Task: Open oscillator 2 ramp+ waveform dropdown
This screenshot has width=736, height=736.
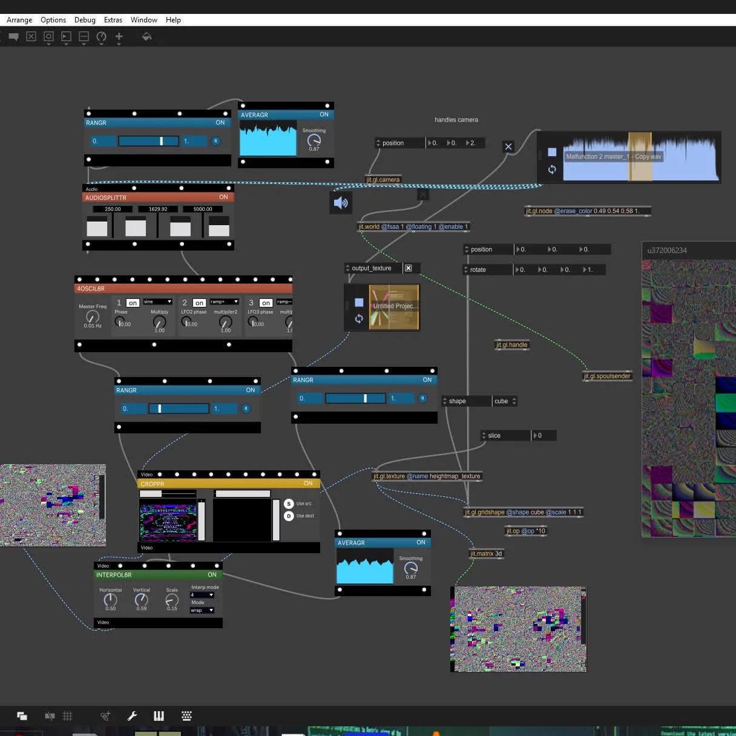Action: point(224,301)
